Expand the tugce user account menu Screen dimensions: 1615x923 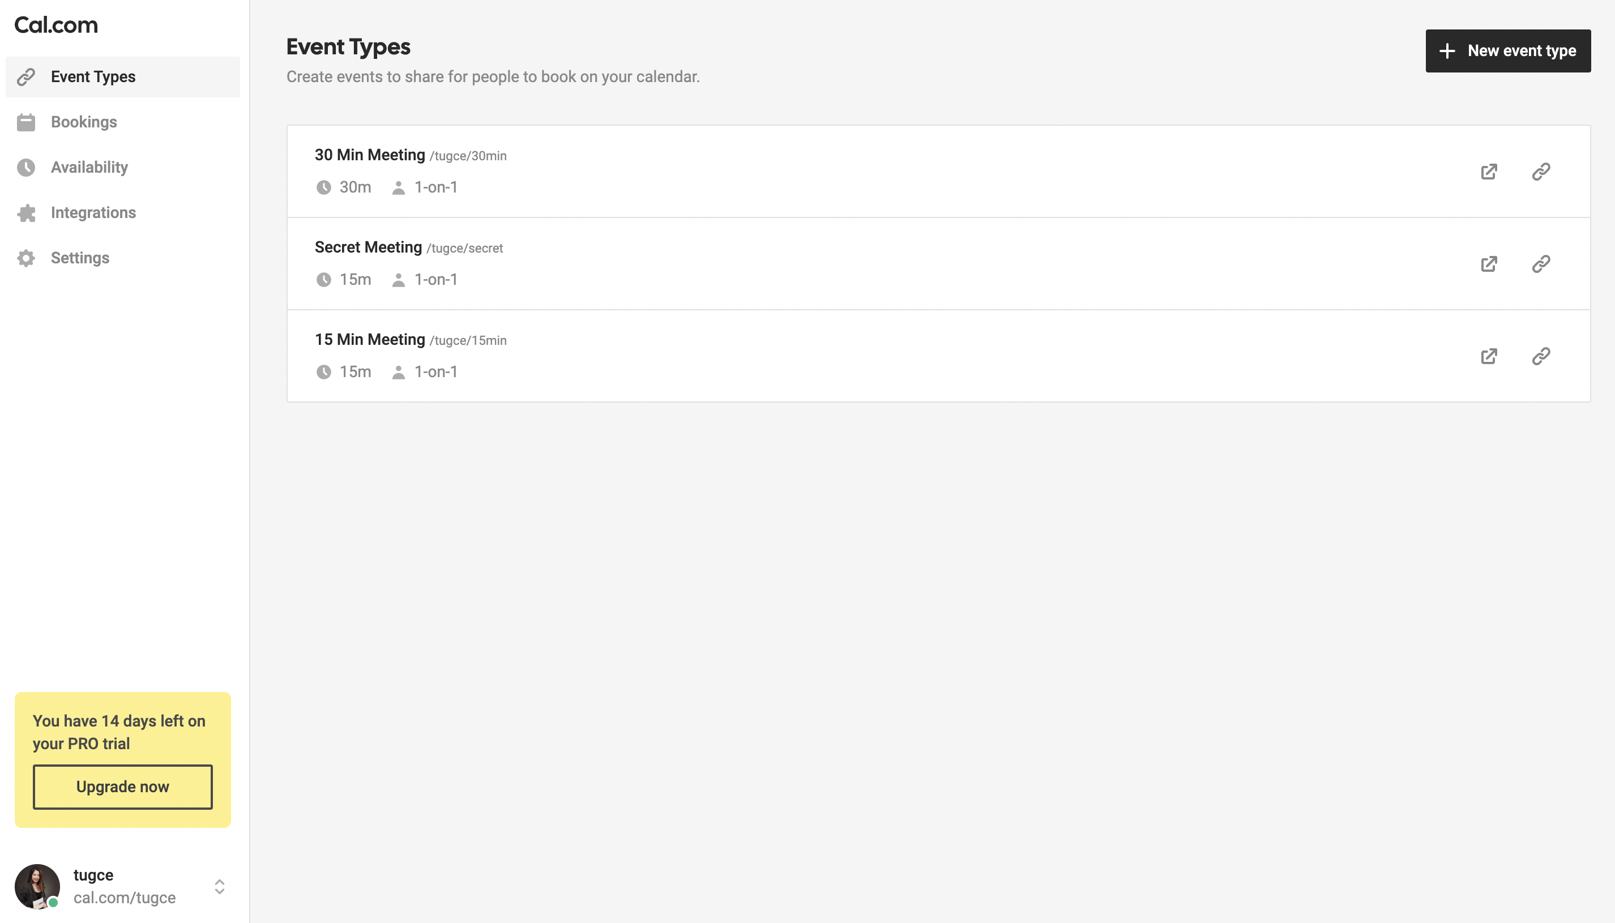click(219, 886)
